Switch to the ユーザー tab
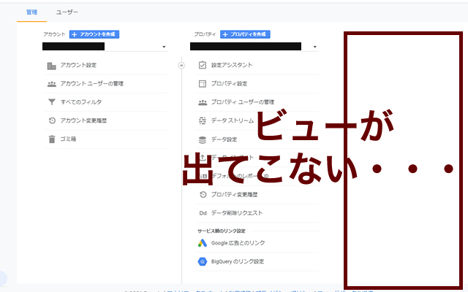This screenshot has height=292, width=468. point(67,12)
